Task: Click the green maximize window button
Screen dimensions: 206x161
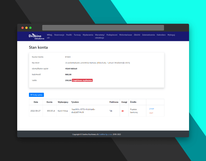Action: pyautogui.click(x=30, y=28)
